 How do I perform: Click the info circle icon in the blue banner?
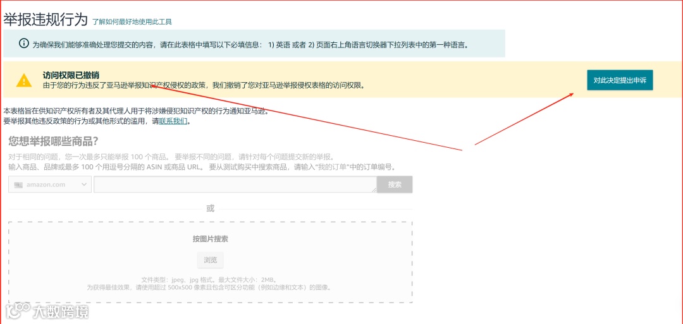tap(23, 44)
